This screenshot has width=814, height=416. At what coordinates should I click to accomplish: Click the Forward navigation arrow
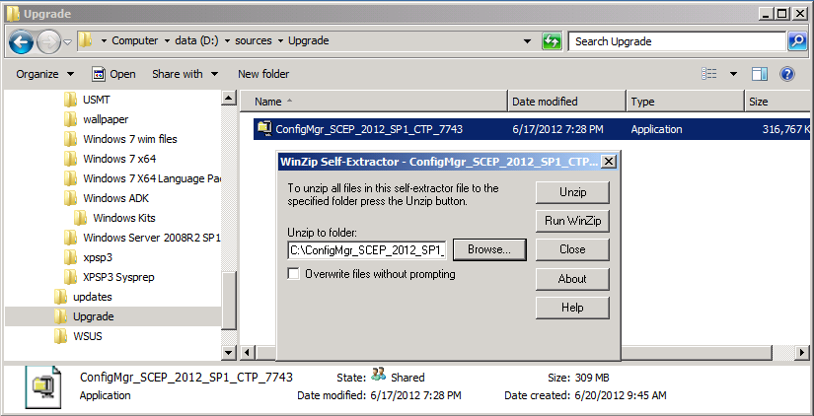coord(49,42)
